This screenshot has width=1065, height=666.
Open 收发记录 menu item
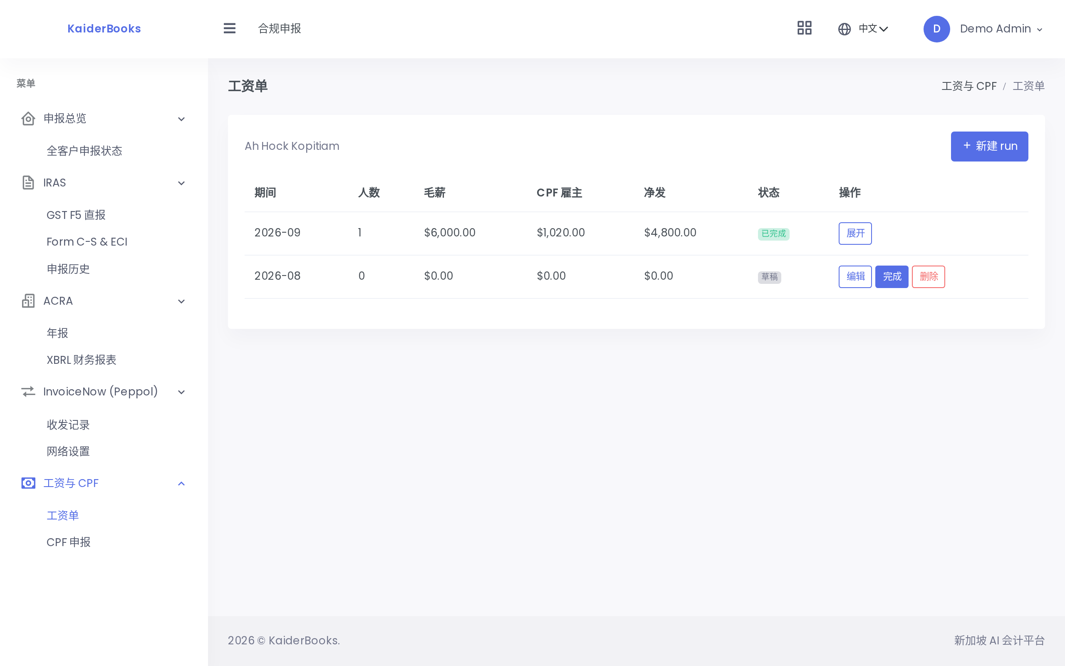point(68,425)
